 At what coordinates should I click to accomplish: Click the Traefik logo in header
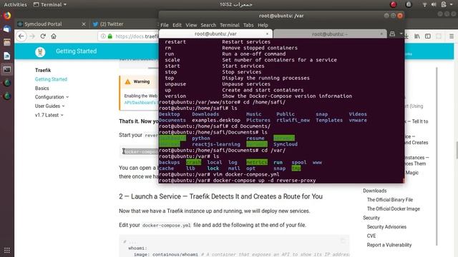coord(40,51)
